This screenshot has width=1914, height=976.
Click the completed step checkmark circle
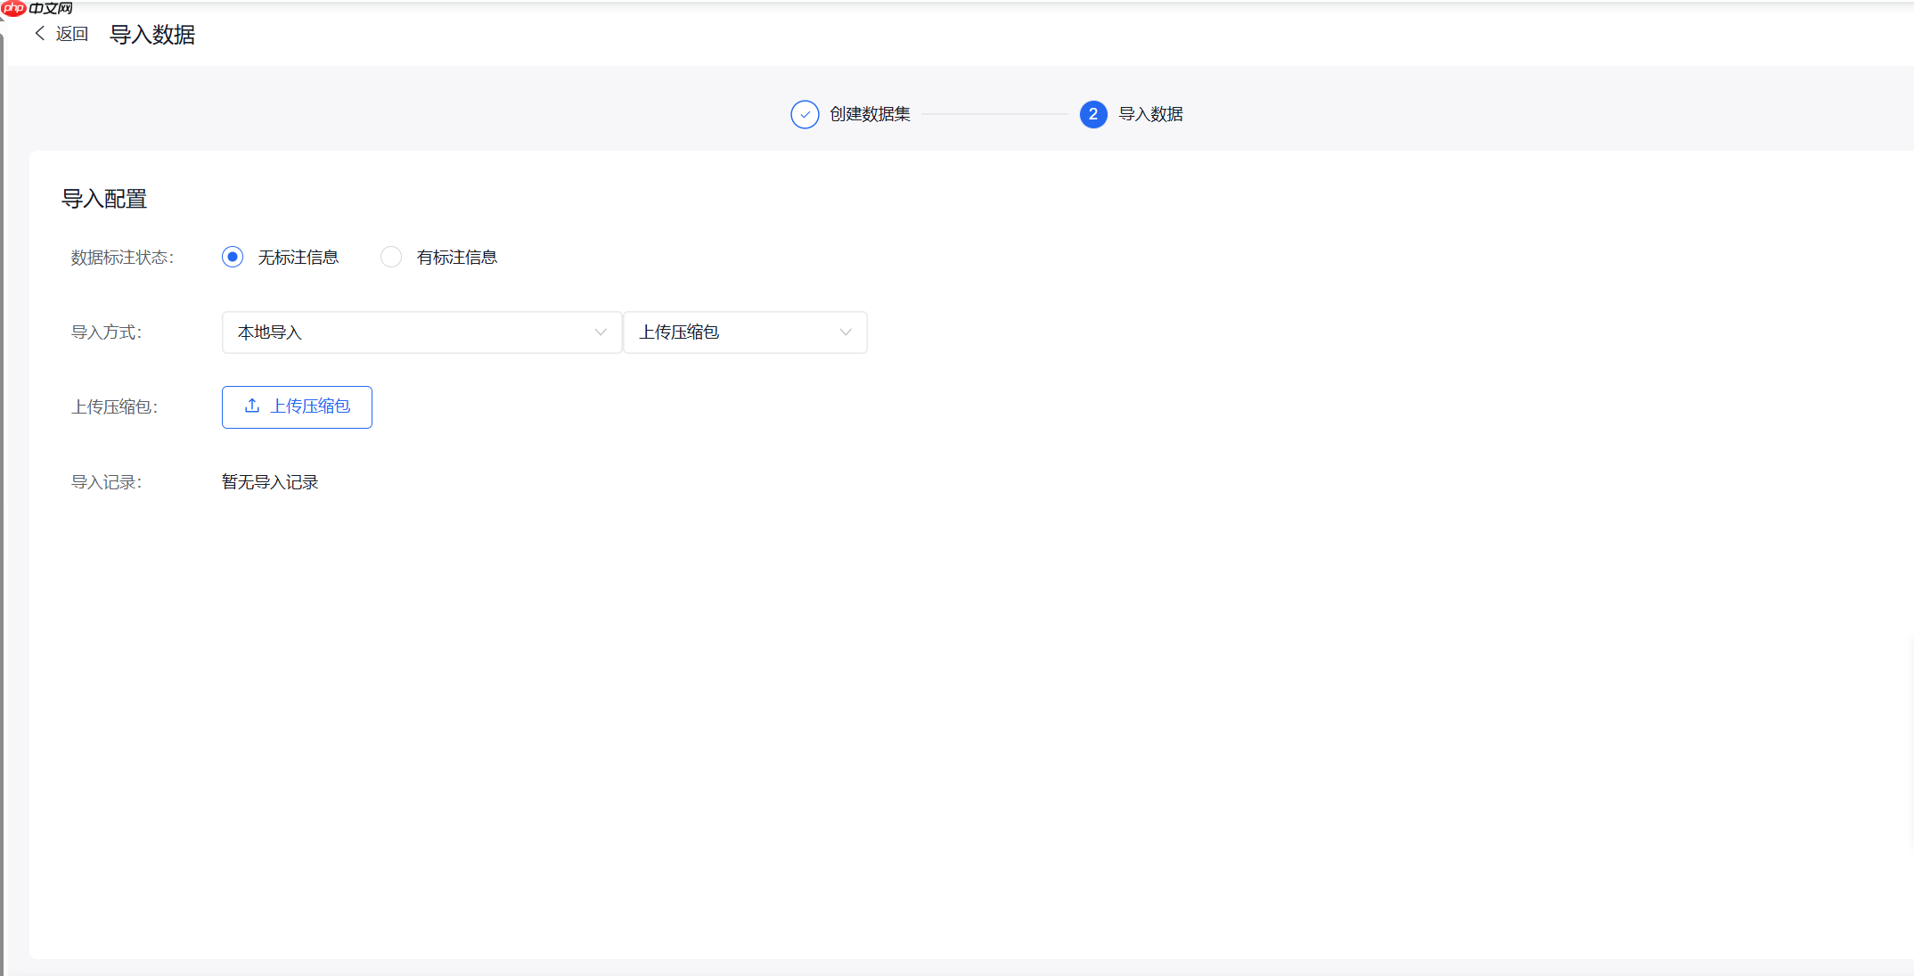(805, 114)
